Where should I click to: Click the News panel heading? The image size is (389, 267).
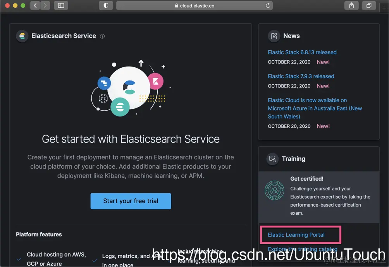291,36
